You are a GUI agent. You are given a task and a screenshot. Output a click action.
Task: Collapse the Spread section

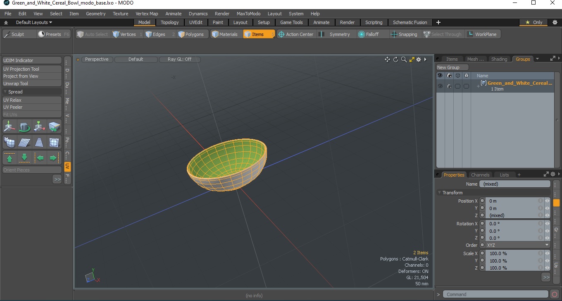click(5, 92)
